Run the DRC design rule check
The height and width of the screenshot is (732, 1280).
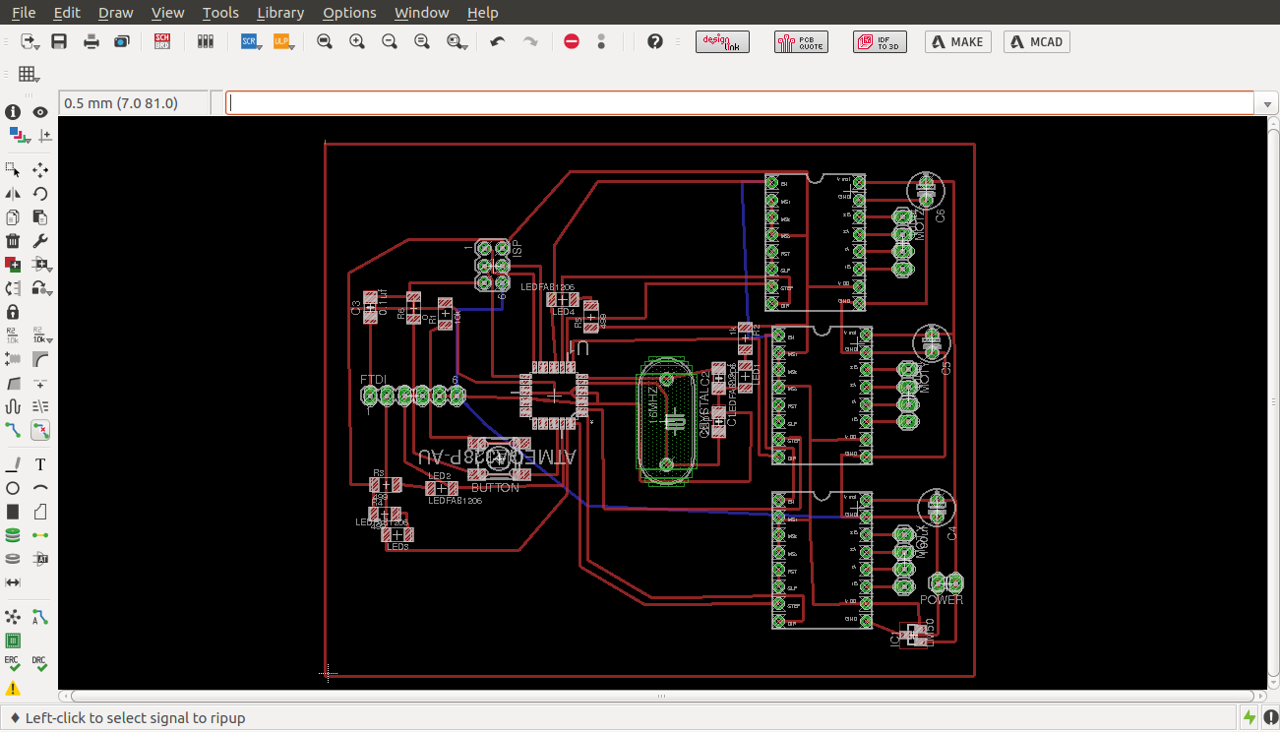pyautogui.click(x=40, y=664)
